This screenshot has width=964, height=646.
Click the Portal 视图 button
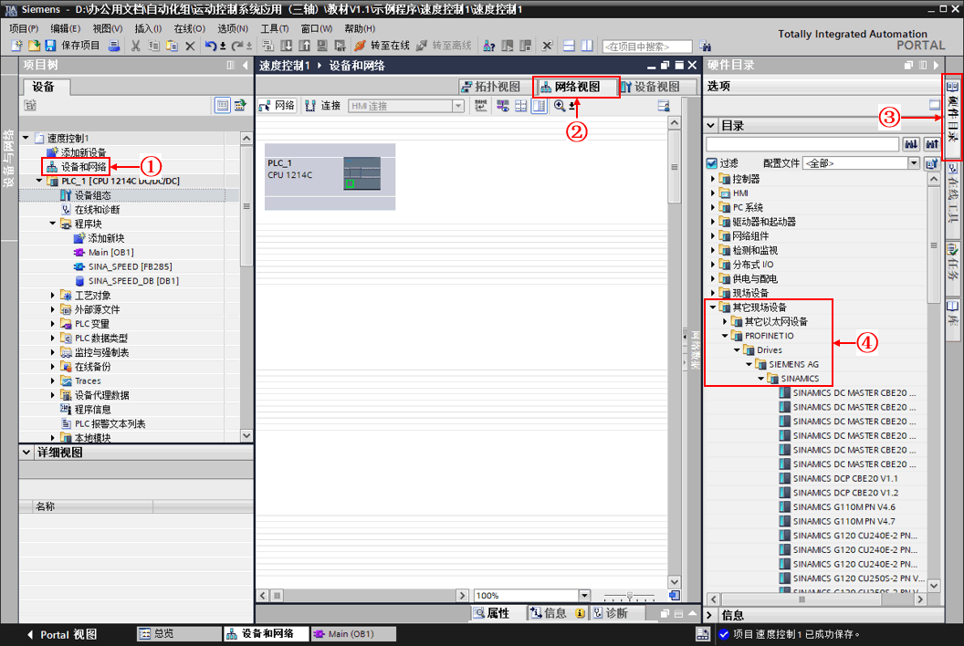click(x=62, y=634)
